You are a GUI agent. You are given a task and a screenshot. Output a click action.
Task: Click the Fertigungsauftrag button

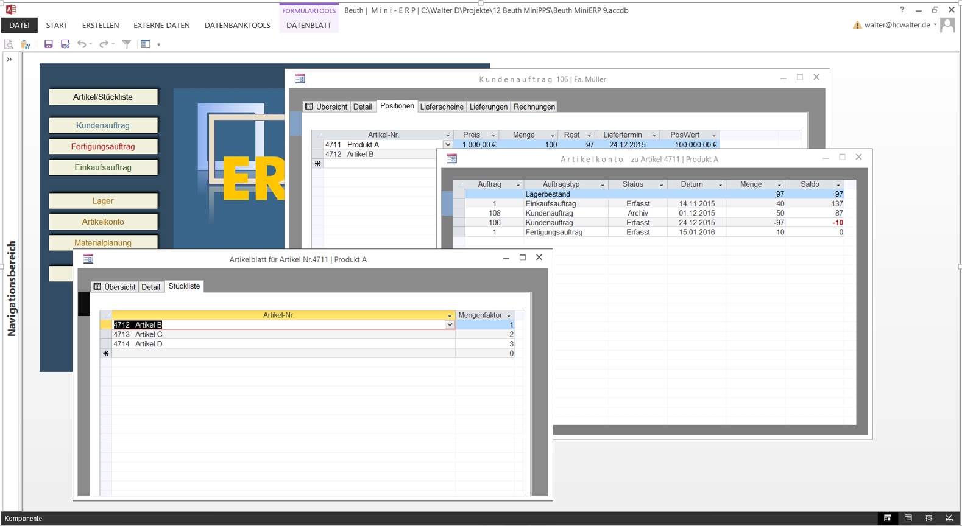pyautogui.click(x=103, y=146)
